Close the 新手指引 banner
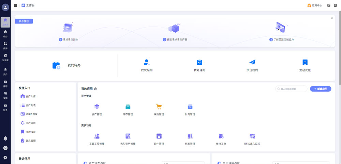Screen dimensions: 341x164 point(332,18)
